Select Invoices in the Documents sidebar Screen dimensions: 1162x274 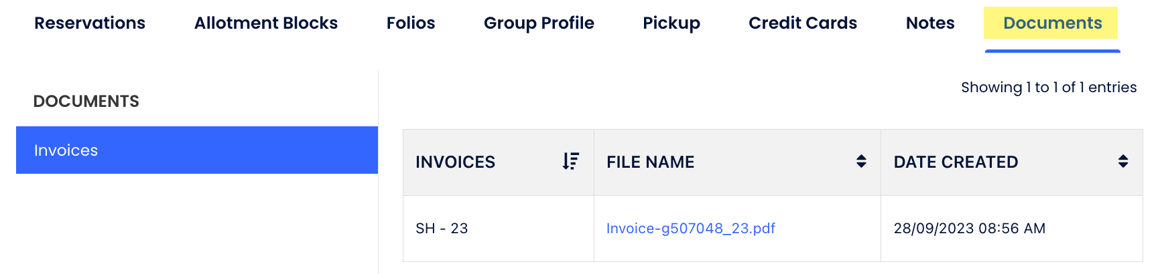pyautogui.click(x=197, y=150)
